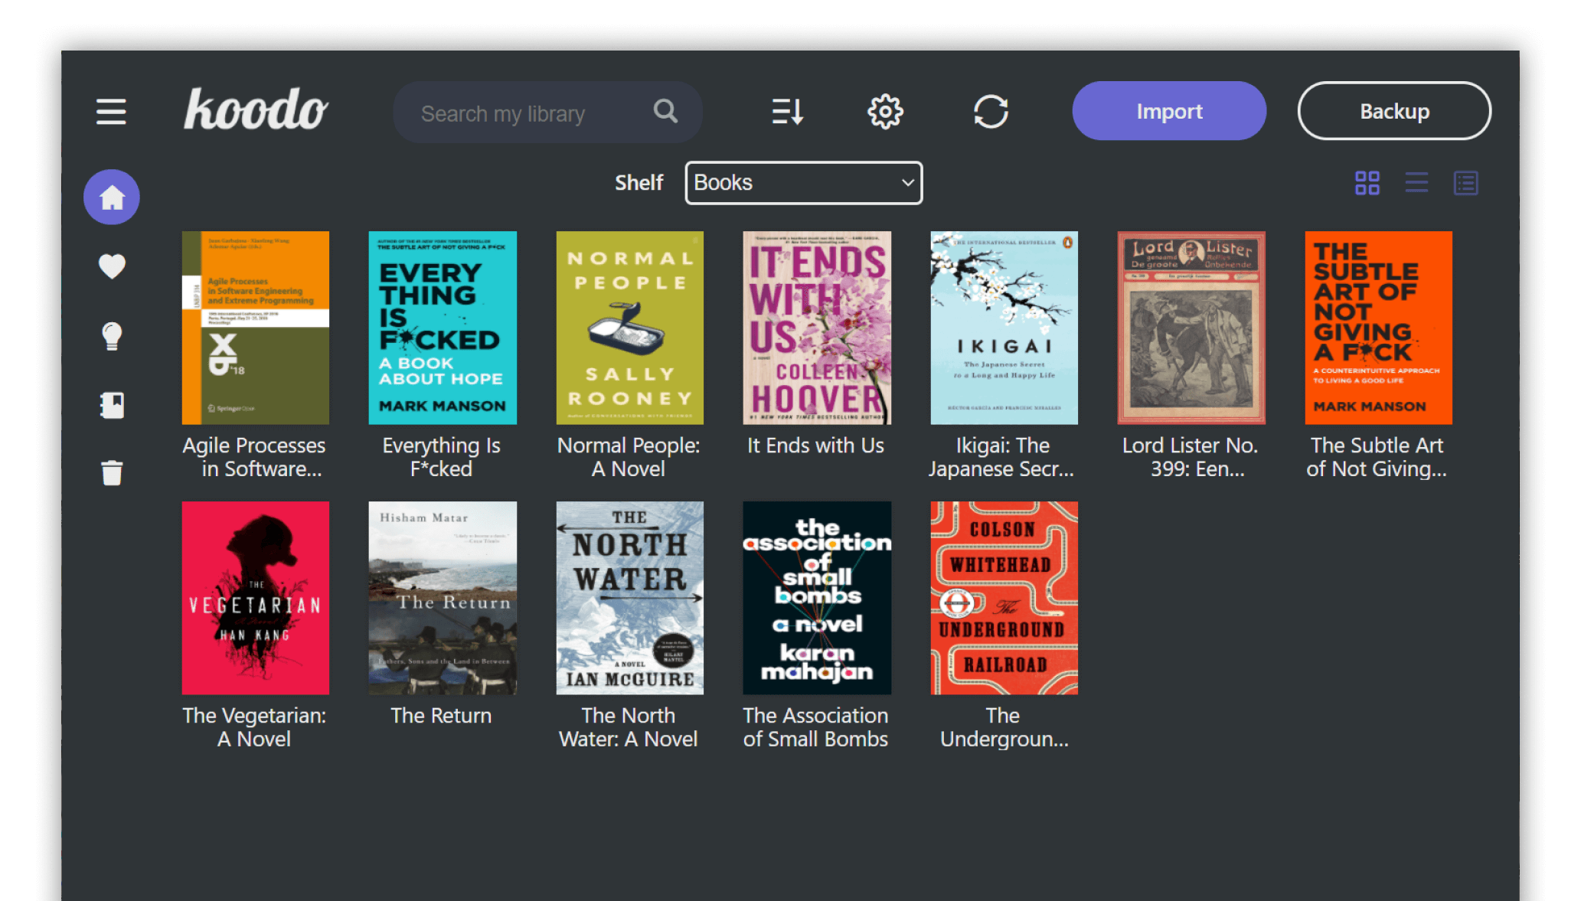Click the 'Shelf' label
Screen dimensions: 1581x901
pos(639,183)
